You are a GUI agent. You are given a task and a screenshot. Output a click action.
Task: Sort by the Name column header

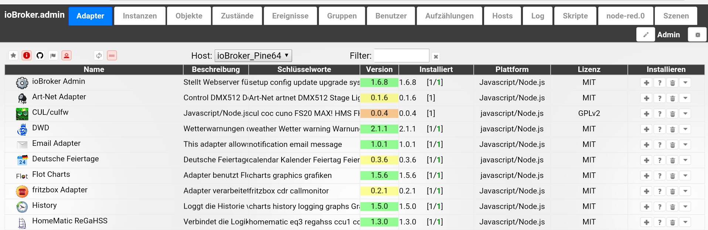(x=94, y=69)
